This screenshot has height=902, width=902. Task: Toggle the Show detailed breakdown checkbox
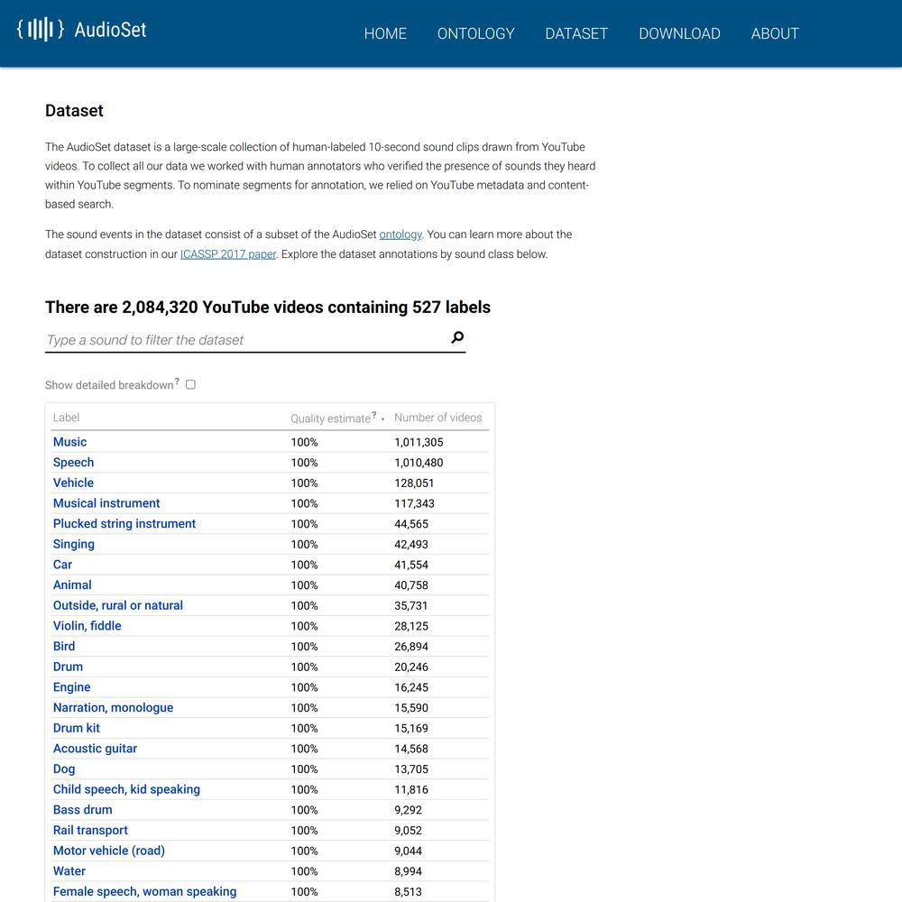191,384
